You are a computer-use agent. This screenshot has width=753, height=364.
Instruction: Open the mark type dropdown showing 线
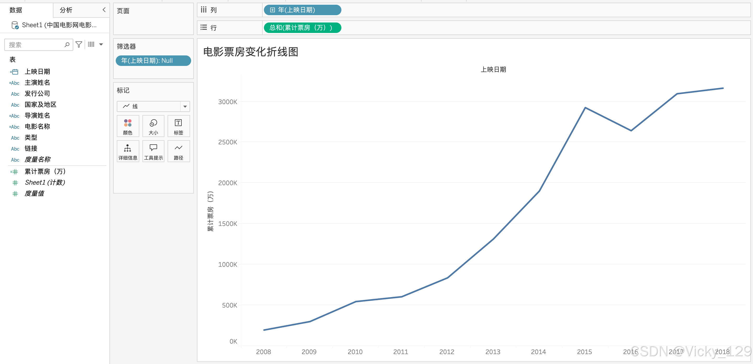coord(153,106)
